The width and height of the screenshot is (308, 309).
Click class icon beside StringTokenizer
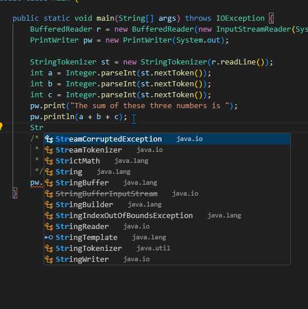tap(49, 249)
